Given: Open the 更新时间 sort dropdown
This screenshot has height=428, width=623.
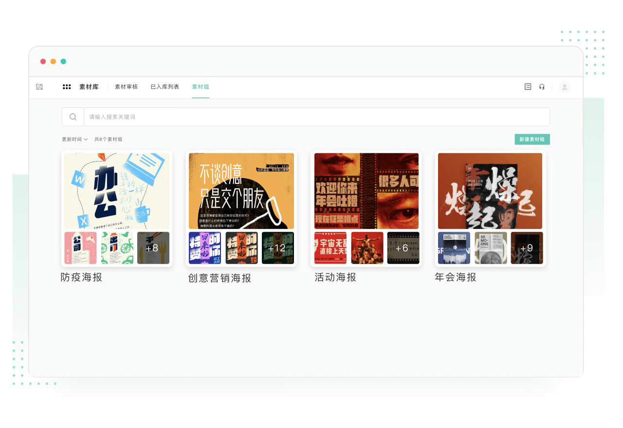Looking at the screenshot, I should pos(74,139).
